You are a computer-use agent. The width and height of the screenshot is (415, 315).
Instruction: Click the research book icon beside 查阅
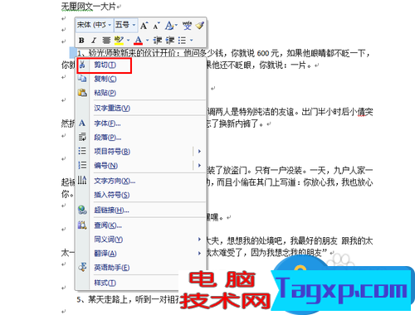tap(82, 225)
